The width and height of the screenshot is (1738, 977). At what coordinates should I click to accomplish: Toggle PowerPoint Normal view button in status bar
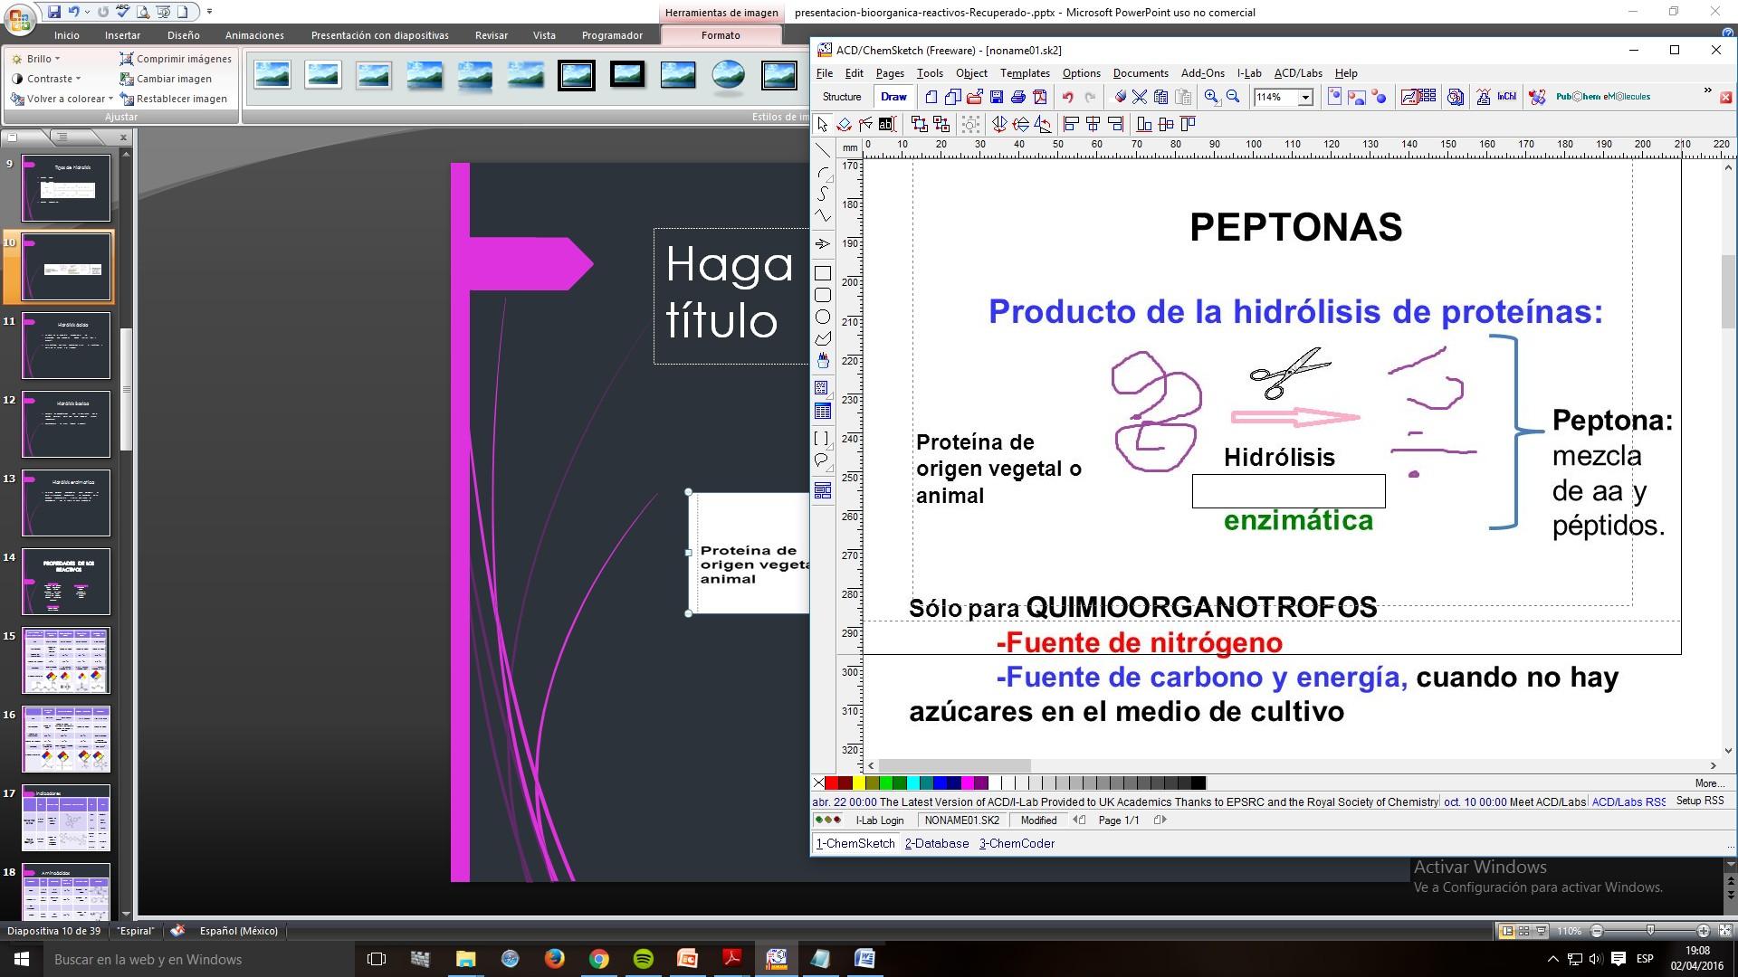pos(1507,931)
